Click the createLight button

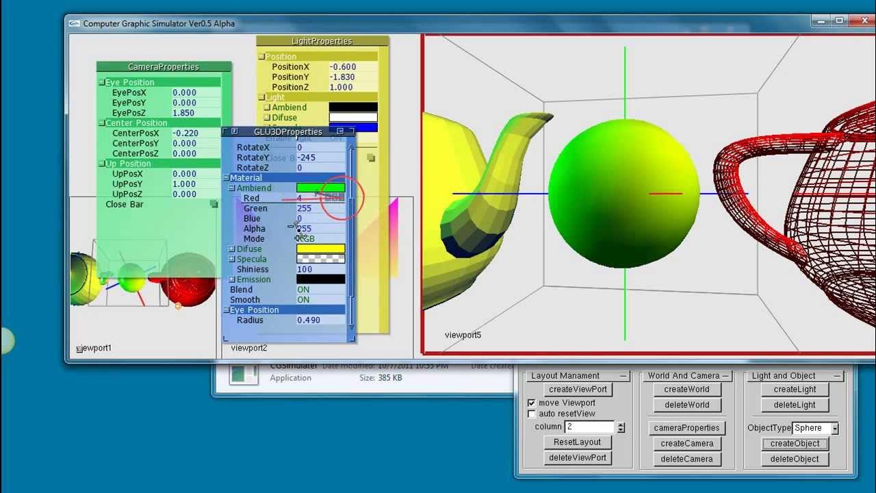(795, 389)
